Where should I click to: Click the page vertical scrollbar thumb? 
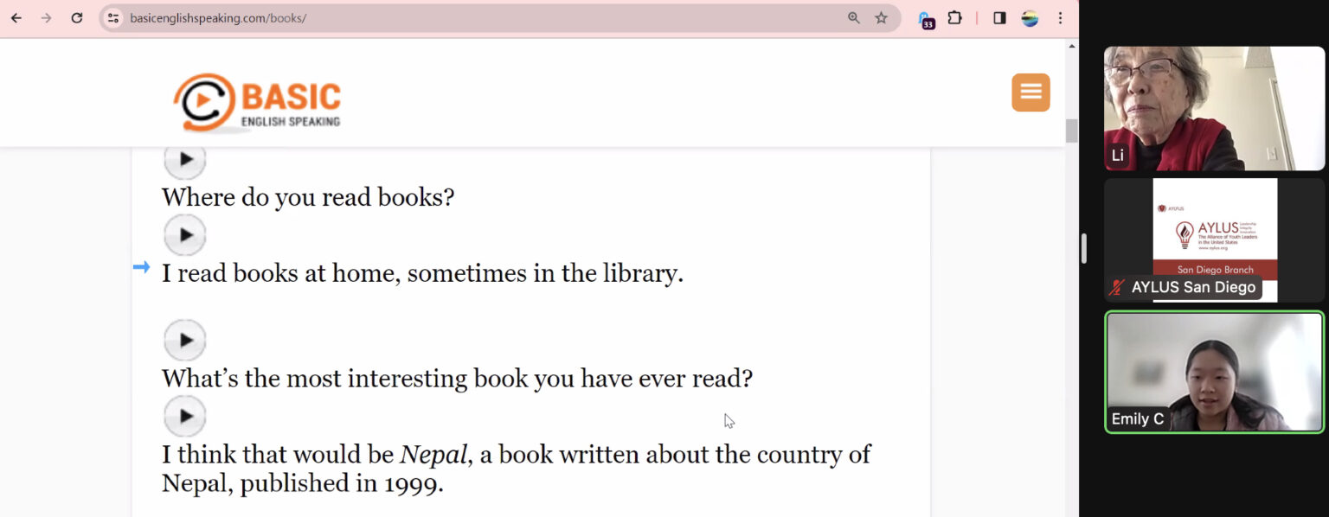click(1072, 131)
